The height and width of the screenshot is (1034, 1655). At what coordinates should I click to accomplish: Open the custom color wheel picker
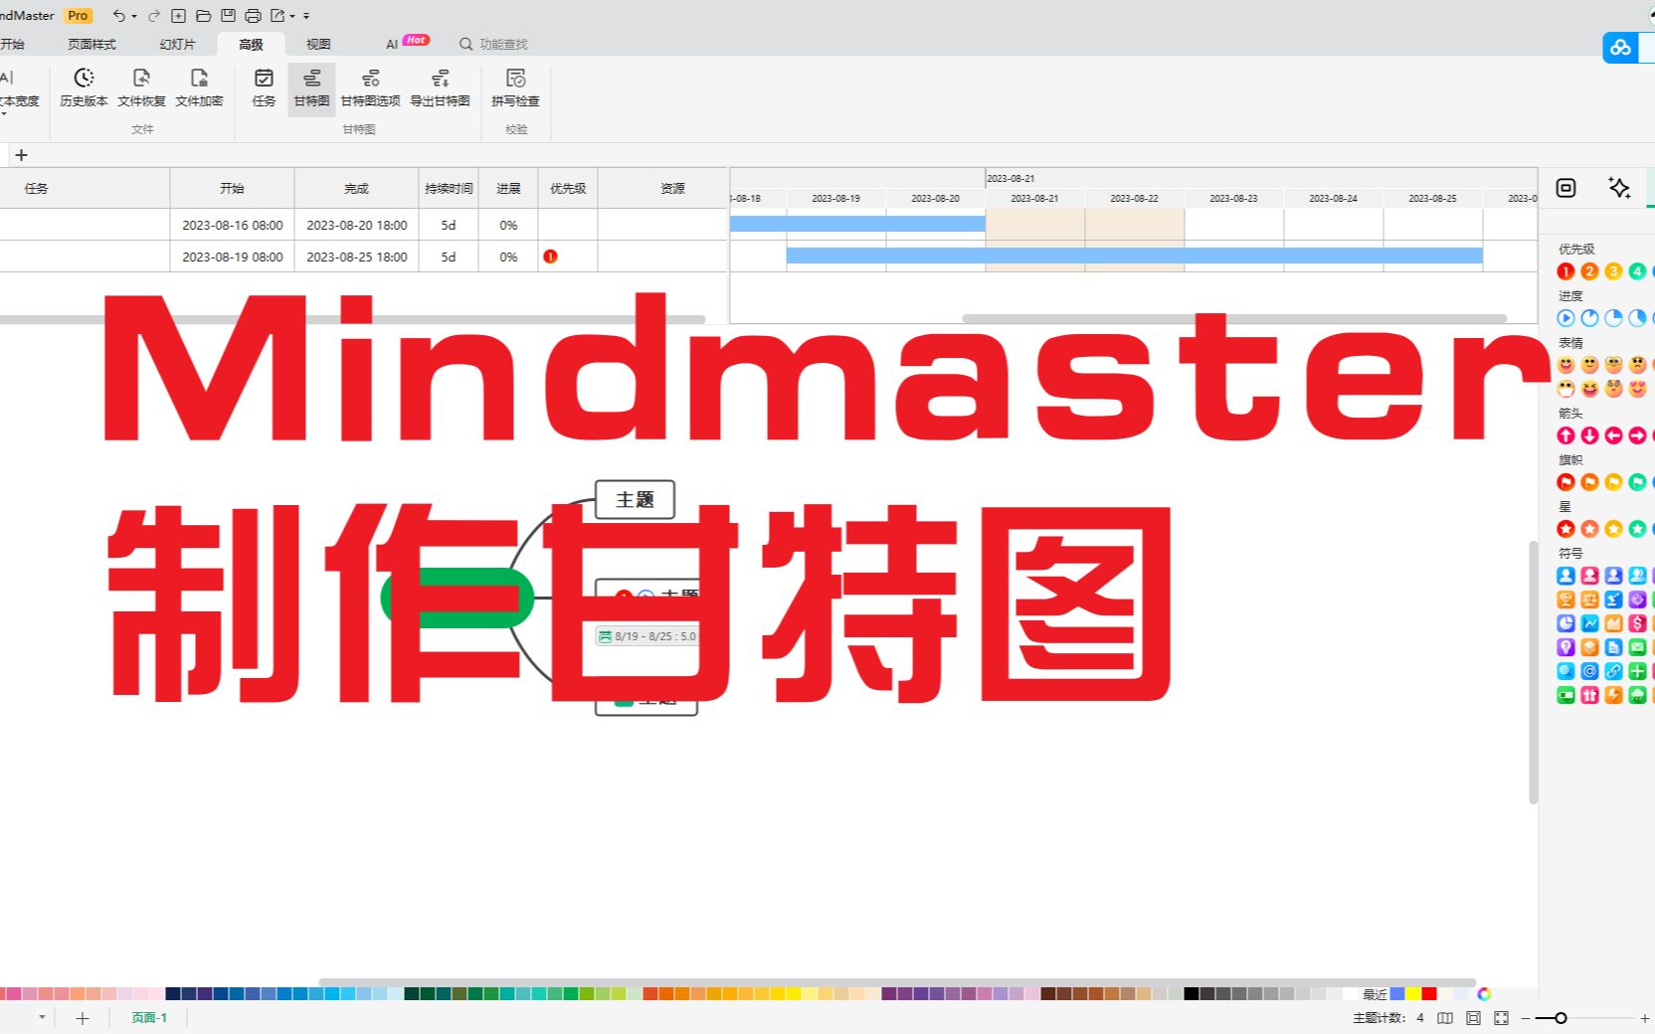1484,993
